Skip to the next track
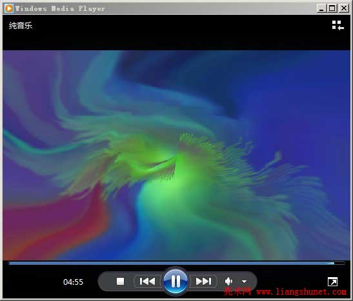The width and height of the screenshot is (353, 301). (203, 281)
